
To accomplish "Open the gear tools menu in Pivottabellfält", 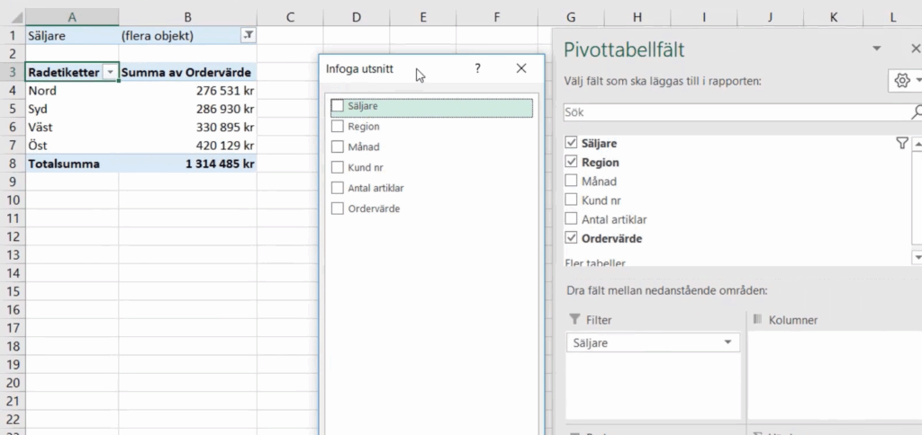I will click(x=904, y=81).
